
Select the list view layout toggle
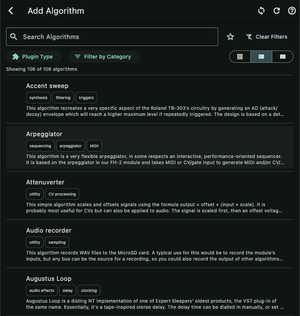point(261,56)
